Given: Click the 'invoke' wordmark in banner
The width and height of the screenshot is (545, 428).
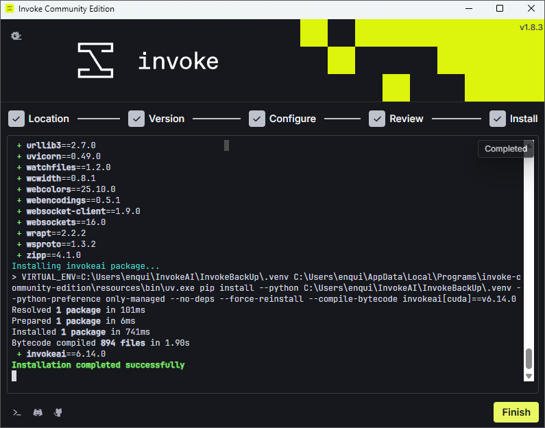Looking at the screenshot, I should pos(178,60).
